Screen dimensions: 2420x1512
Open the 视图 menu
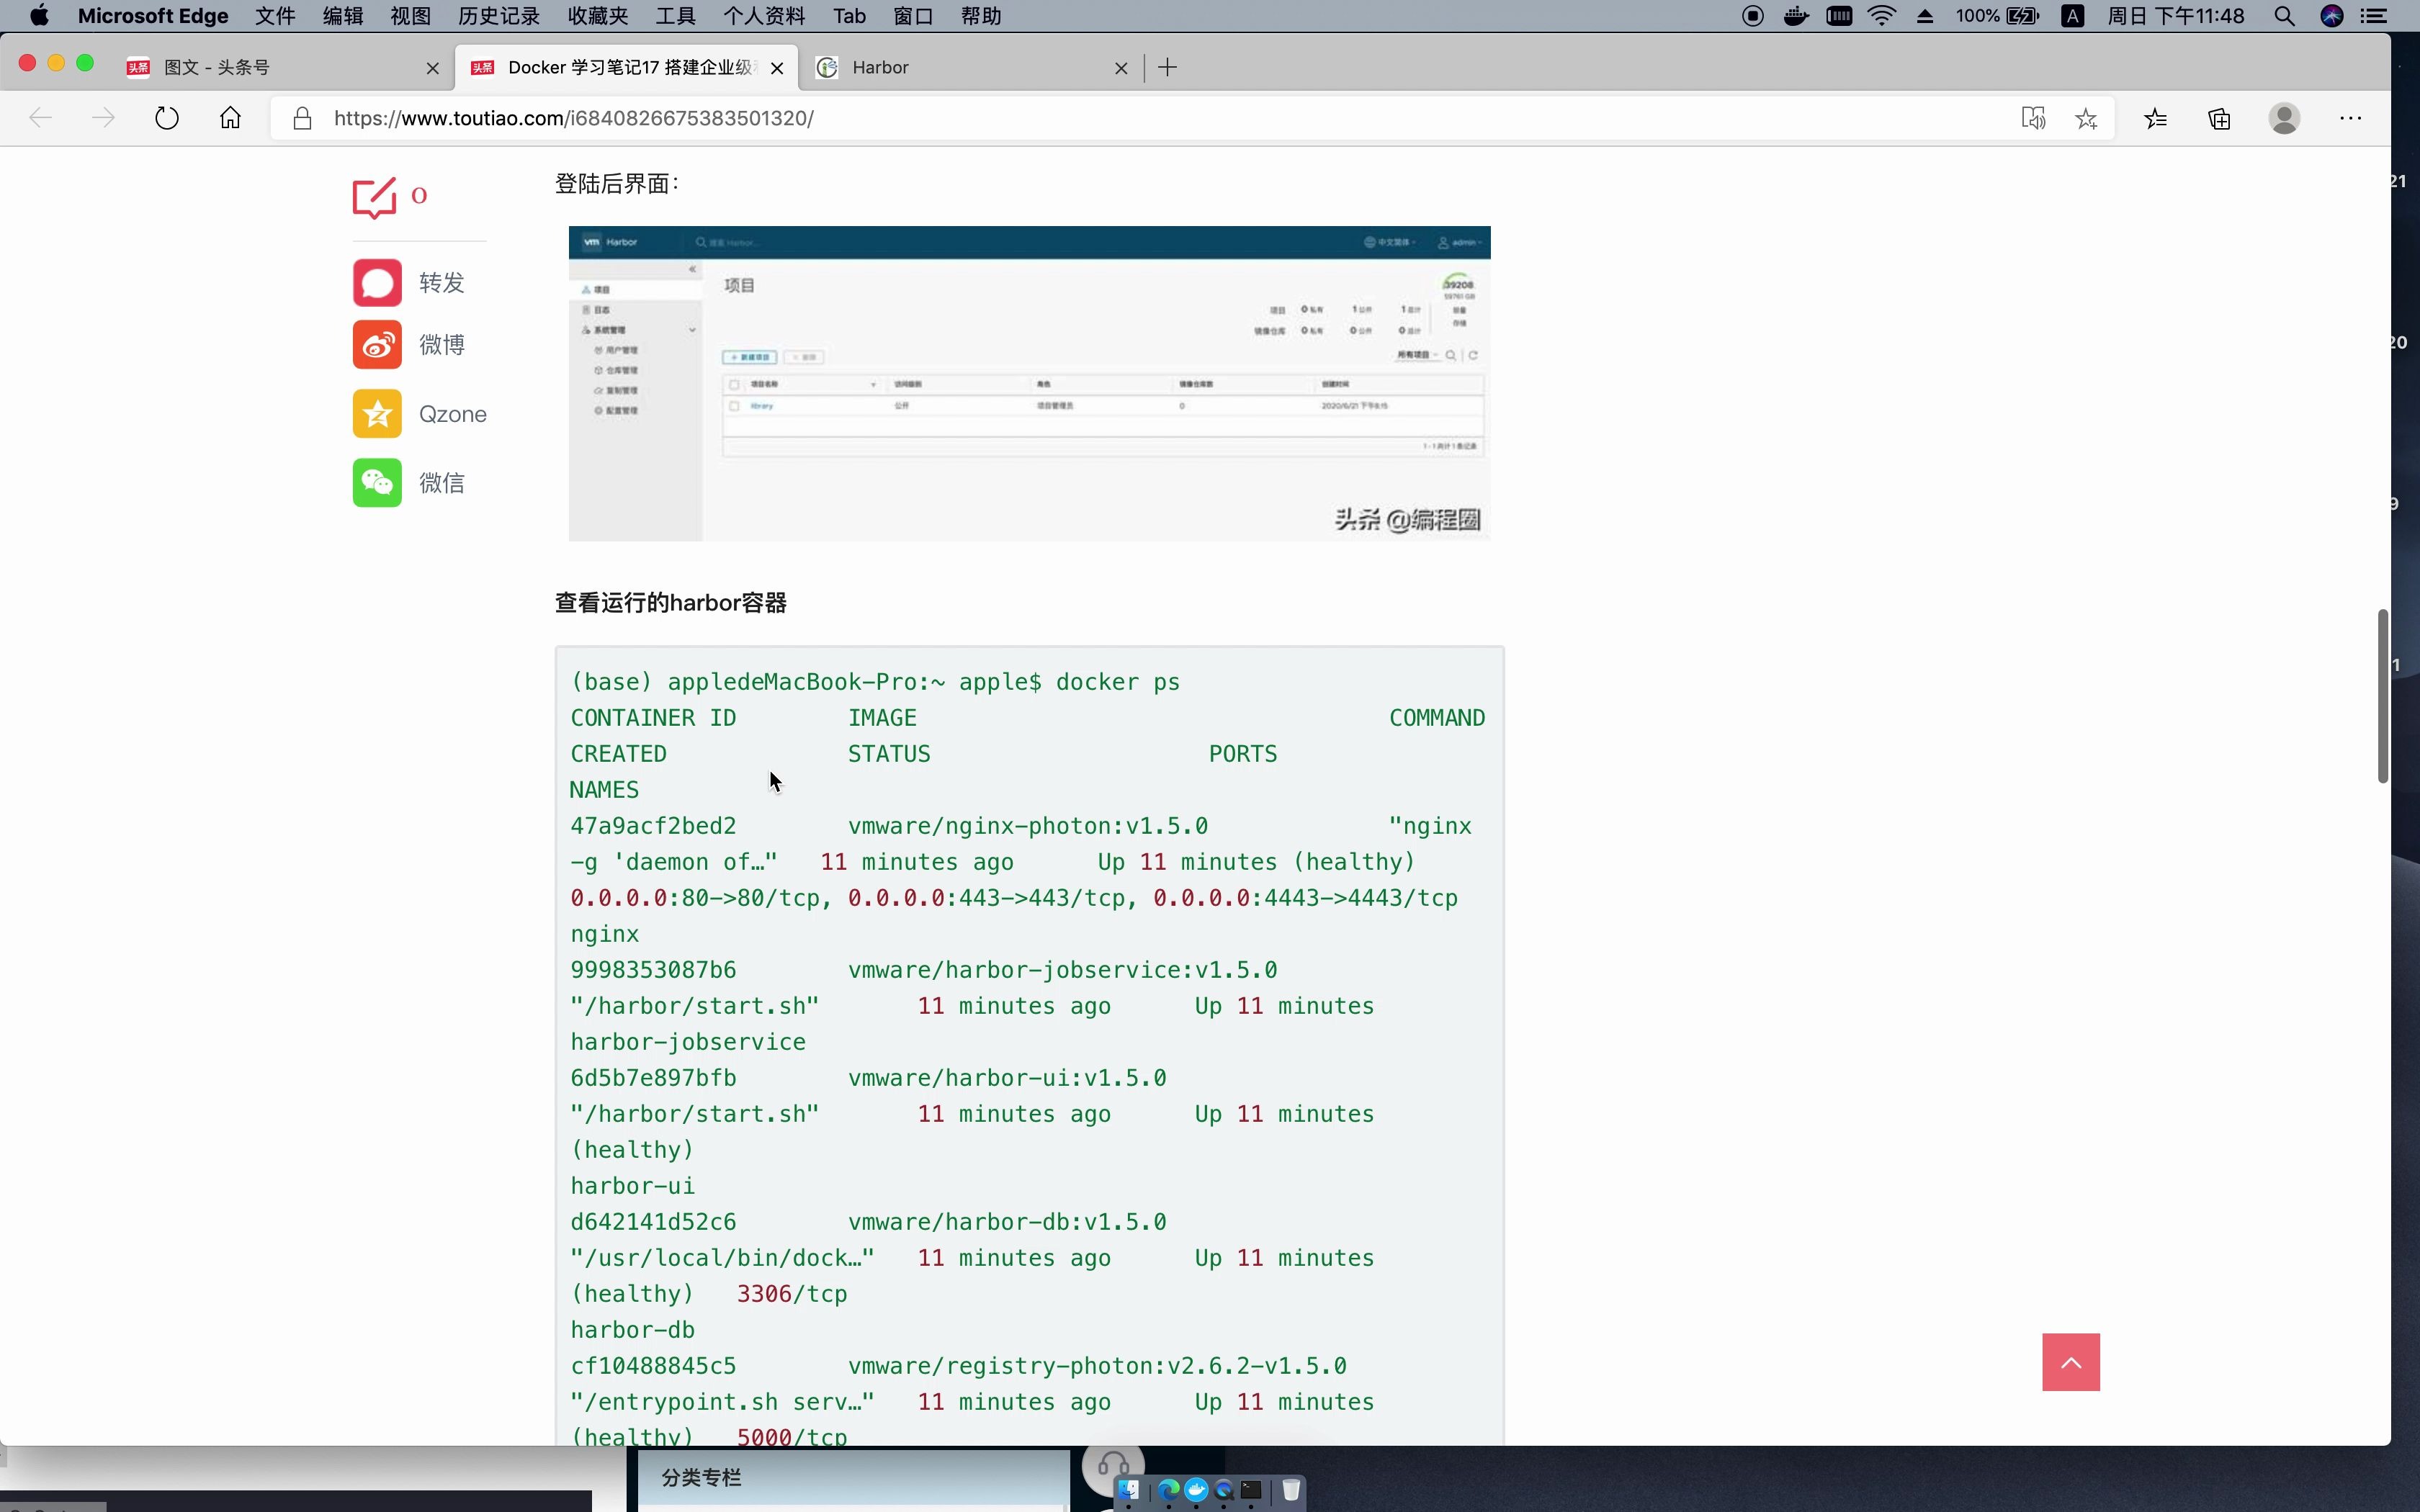[x=410, y=16]
